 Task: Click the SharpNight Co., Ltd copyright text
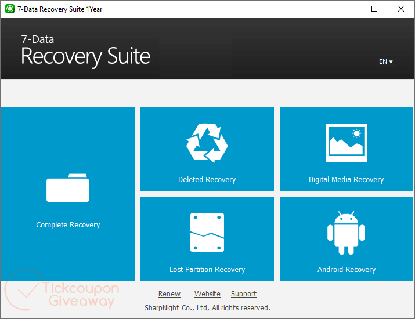coord(207,308)
